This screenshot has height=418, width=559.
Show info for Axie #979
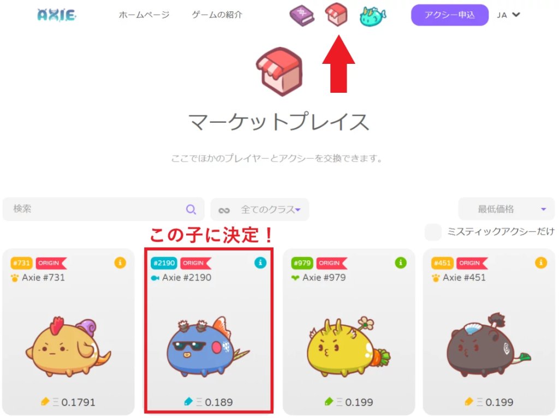click(401, 263)
